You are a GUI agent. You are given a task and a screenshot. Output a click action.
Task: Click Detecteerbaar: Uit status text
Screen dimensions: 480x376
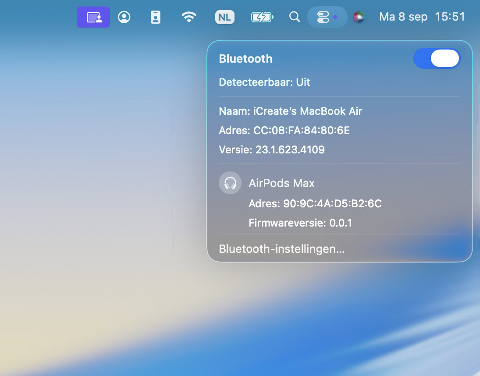(264, 82)
